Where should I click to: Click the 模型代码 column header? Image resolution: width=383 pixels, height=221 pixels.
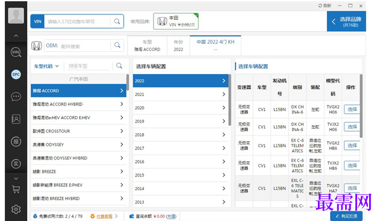(x=333, y=87)
